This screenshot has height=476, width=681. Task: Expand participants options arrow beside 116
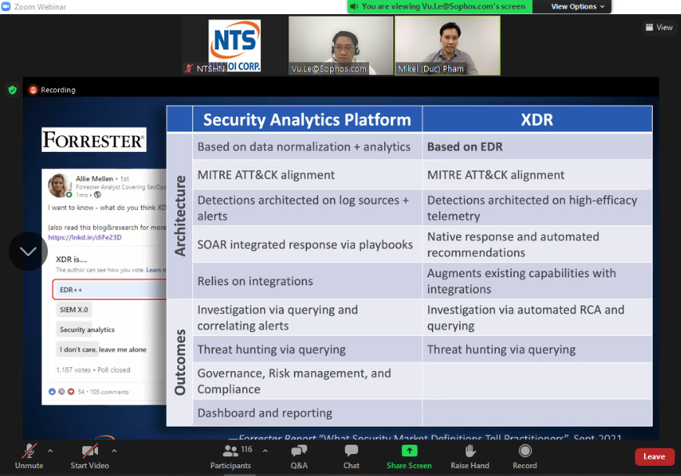[266, 451]
